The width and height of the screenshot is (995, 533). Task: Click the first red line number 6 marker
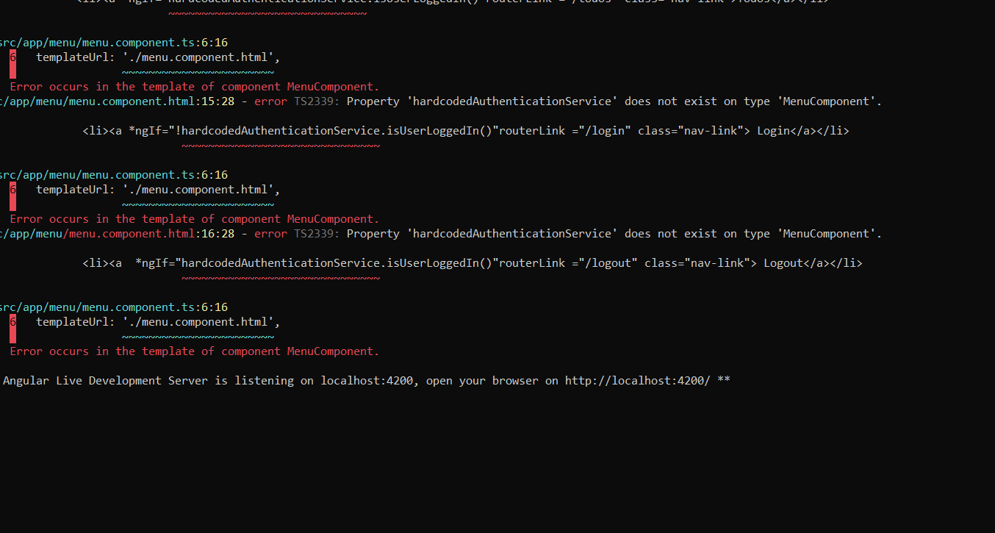[12, 57]
